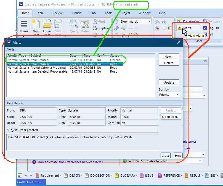The width and height of the screenshot is (223, 186).
Task: Click the Exit option in User group
Action: [x=211, y=34]
